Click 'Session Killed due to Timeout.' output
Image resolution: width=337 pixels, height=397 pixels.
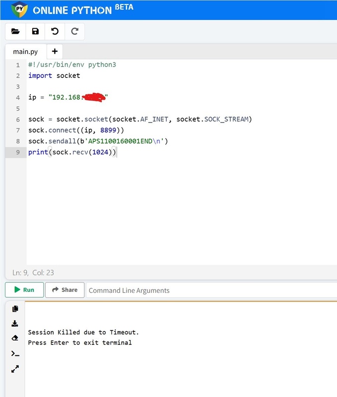83,332
